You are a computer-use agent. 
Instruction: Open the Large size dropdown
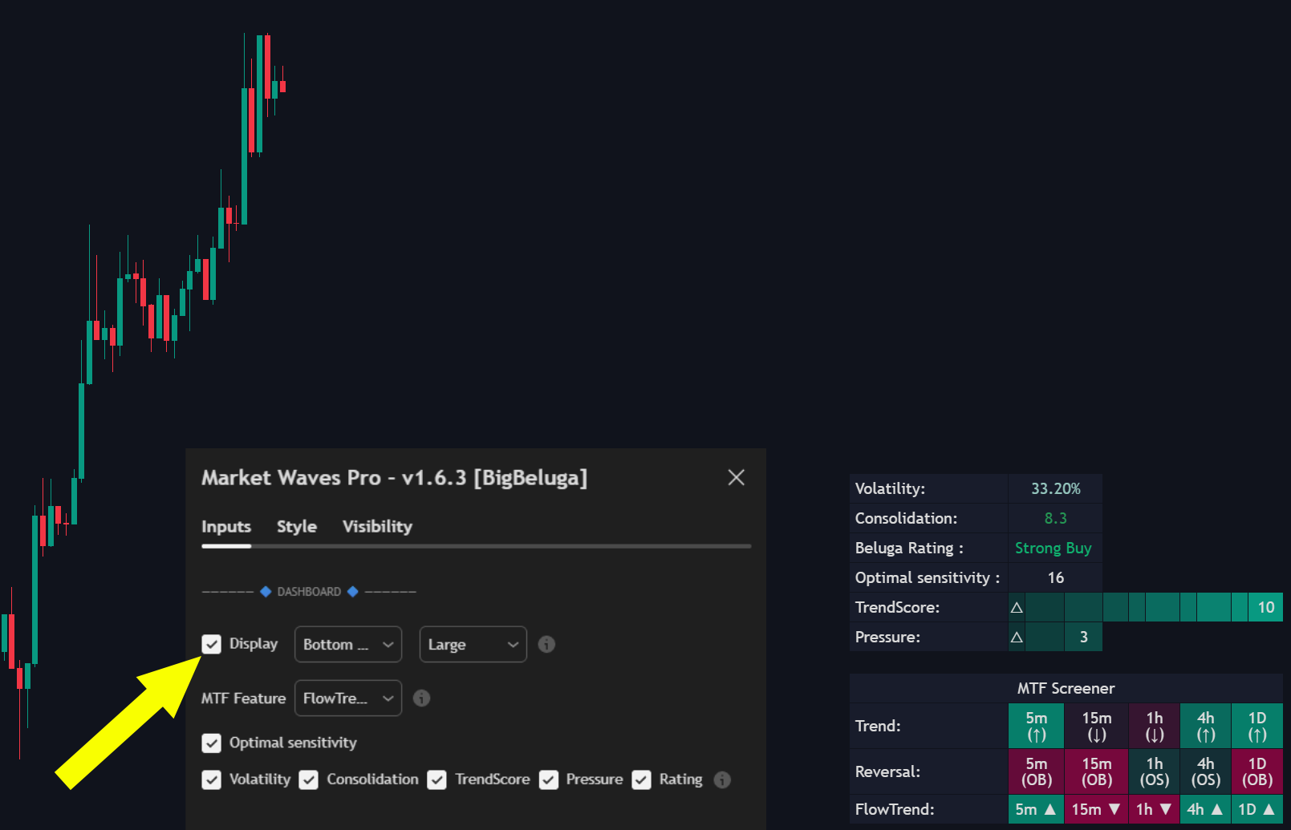(x=473, y=644)
